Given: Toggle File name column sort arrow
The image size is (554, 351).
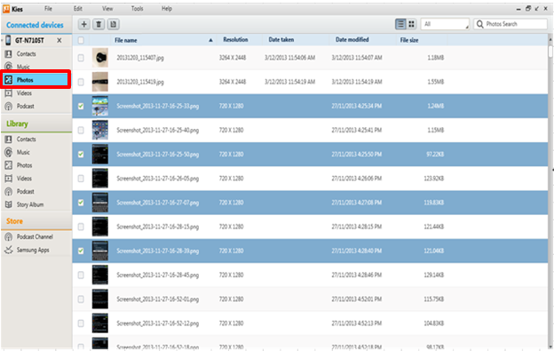Looking at the screenshot, I should click(x=210, y=40).
